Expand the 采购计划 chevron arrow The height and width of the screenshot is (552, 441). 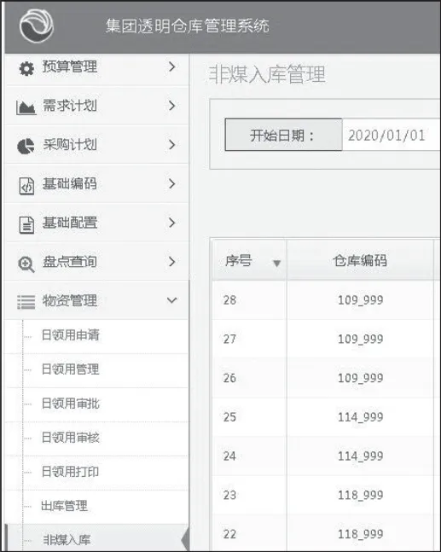coord(171,144)
